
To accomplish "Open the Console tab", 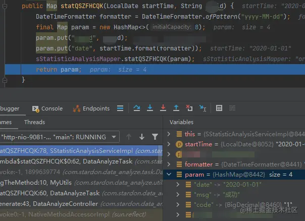I will 47,108.
